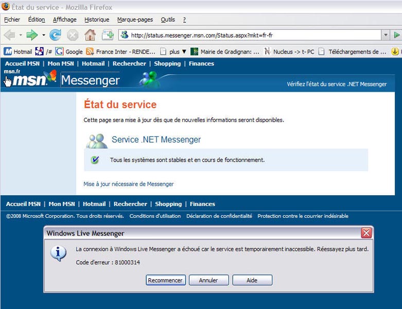402x309 pixels.
Task: Close the Windows Live Messenger dialog
Action: [x=366, y=233]
